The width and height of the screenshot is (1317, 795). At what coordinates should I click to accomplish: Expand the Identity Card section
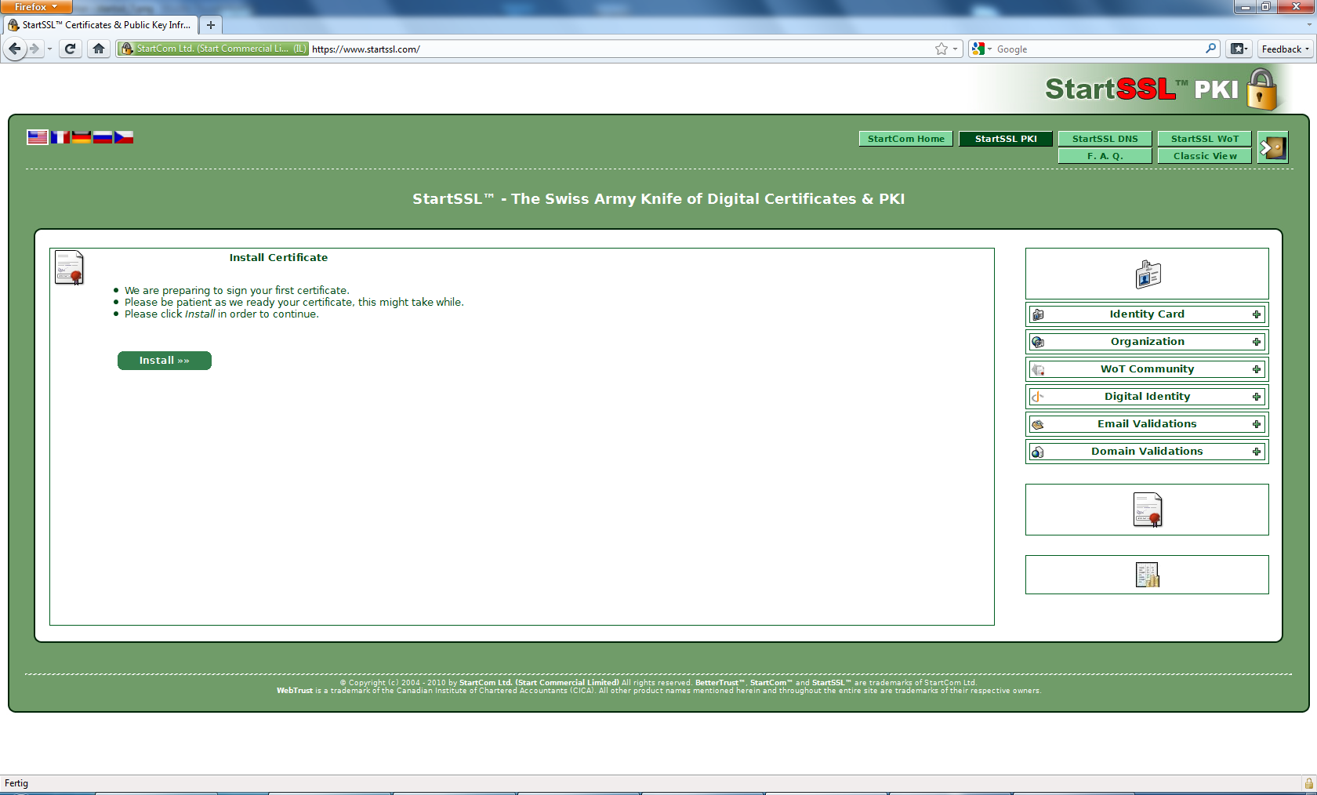tap(1257, 314)
